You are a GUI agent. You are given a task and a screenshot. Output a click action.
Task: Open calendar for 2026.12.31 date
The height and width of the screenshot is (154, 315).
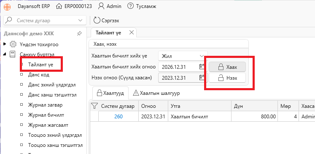202,67
